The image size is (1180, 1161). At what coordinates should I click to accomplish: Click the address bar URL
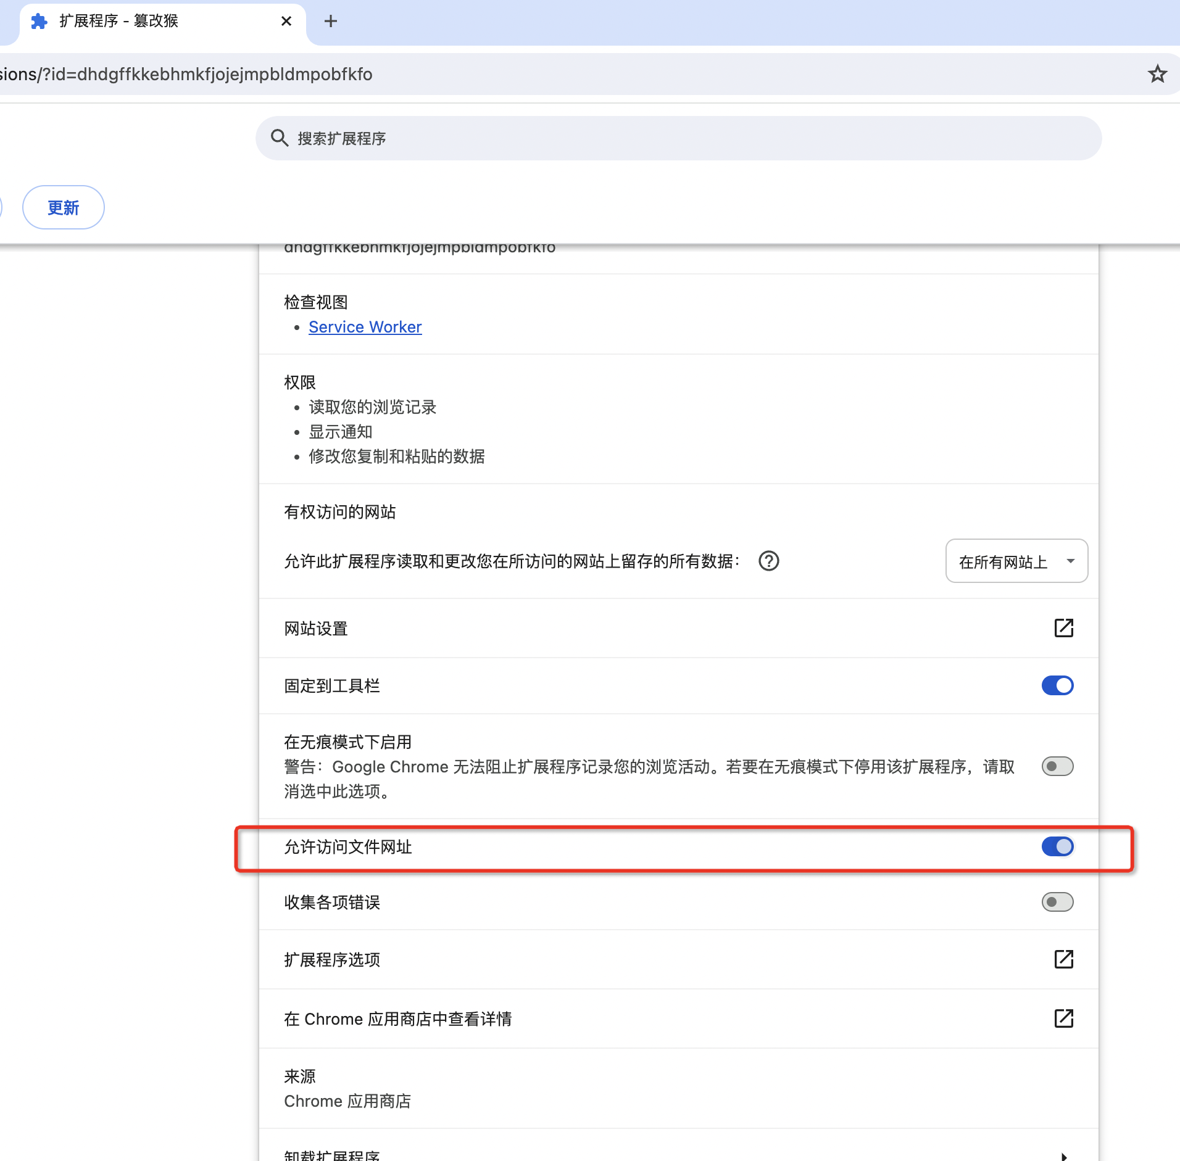(x=186, y=74)
